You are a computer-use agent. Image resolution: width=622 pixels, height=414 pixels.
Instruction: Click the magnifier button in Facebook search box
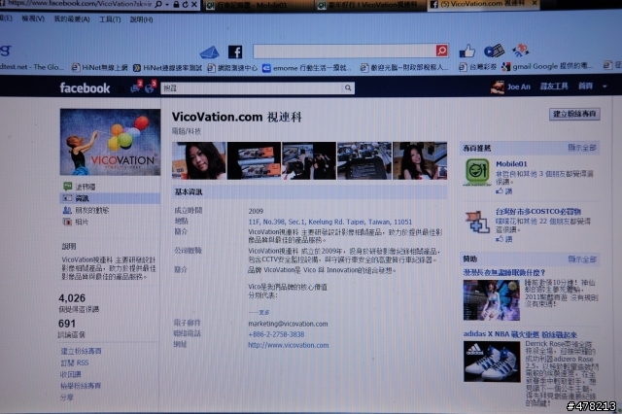tap(348, 88)
